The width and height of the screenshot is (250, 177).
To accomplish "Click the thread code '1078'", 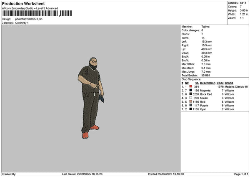I will click(x=220, y=87).
